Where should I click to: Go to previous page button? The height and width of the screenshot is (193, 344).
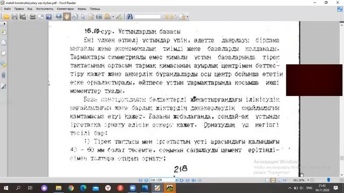tap(146, 180)
